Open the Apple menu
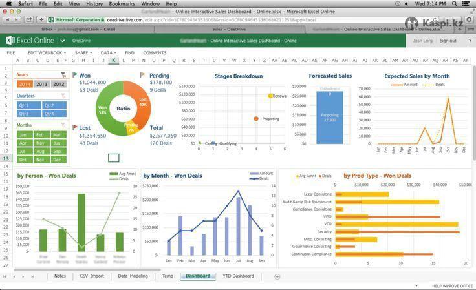 tap(9, 4)
